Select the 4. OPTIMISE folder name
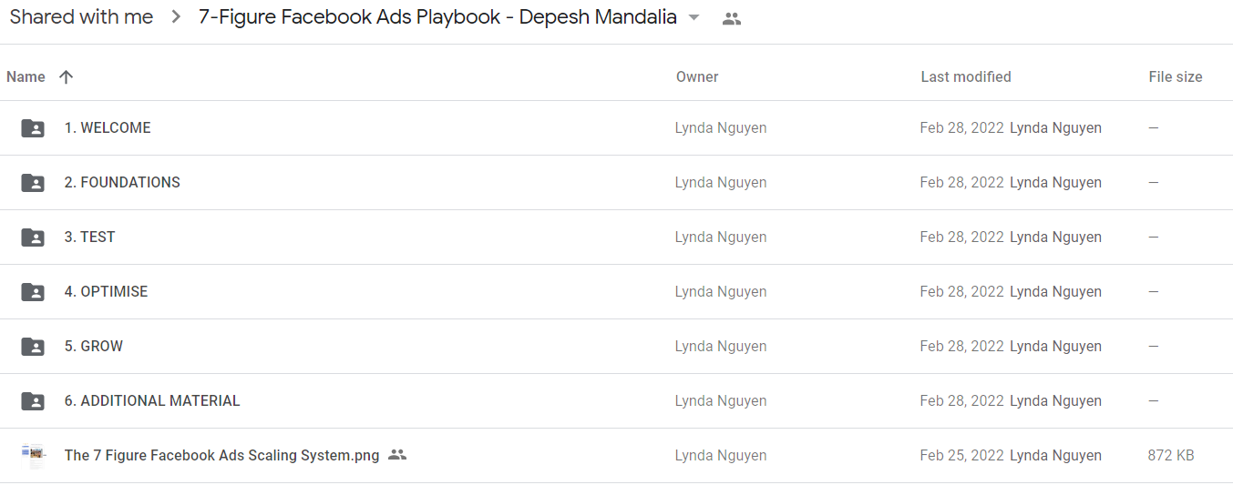1233x485 pixels. (x=106, y=292)
